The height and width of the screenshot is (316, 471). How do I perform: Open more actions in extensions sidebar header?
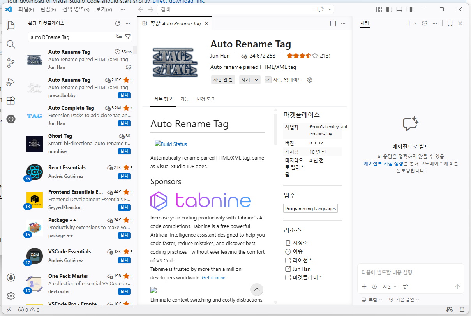pyautogui.click(x=128, y=23)
